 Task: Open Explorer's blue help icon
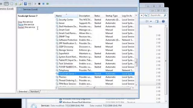click(x=163, y=21)
